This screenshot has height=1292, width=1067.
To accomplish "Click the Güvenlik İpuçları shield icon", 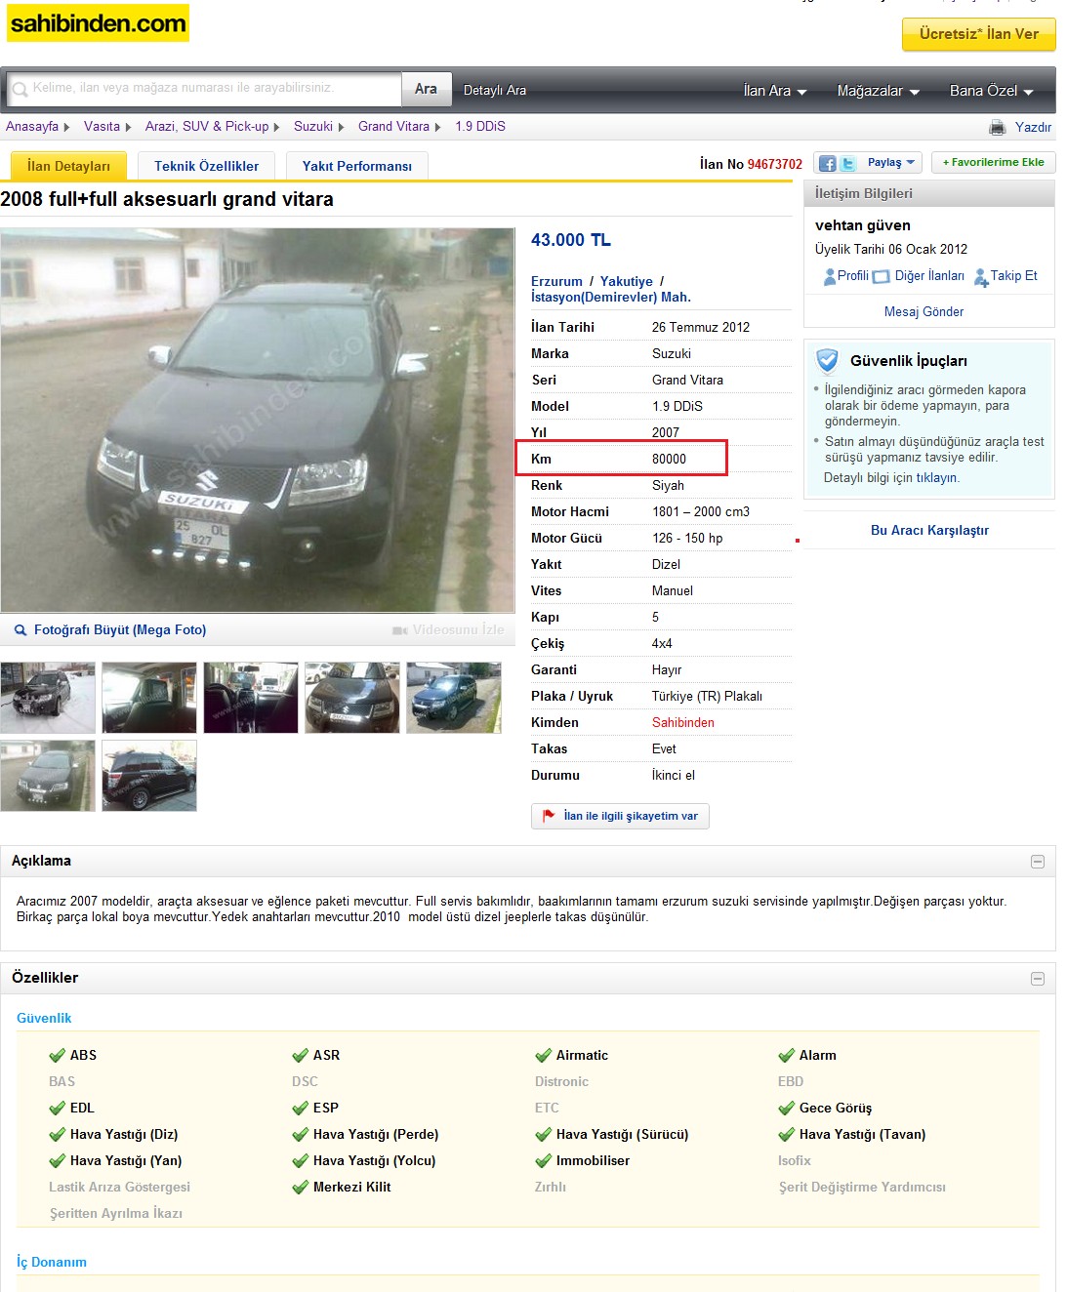I will [827, 361].
